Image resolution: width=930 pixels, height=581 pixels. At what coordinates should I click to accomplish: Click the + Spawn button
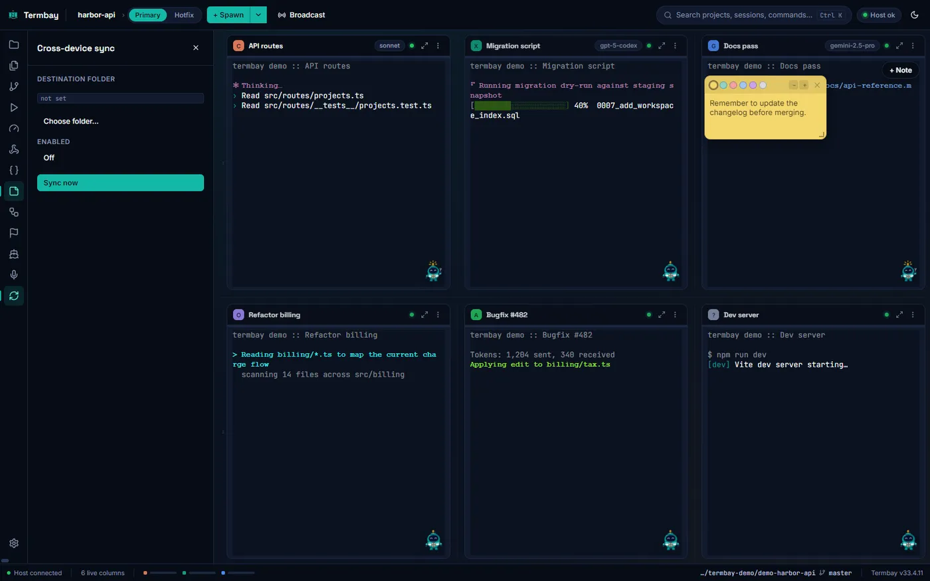tap(229, 15)
